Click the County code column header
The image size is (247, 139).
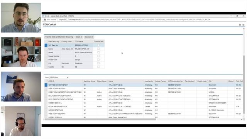click(x=202, y=81)
